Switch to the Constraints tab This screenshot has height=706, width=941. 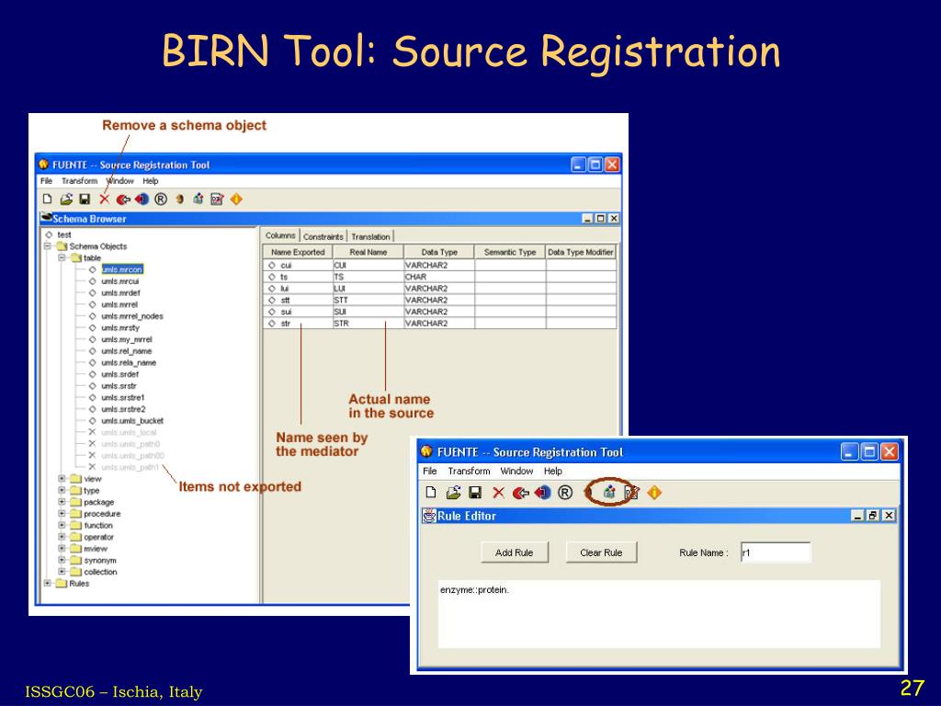[x=323, y=236]
